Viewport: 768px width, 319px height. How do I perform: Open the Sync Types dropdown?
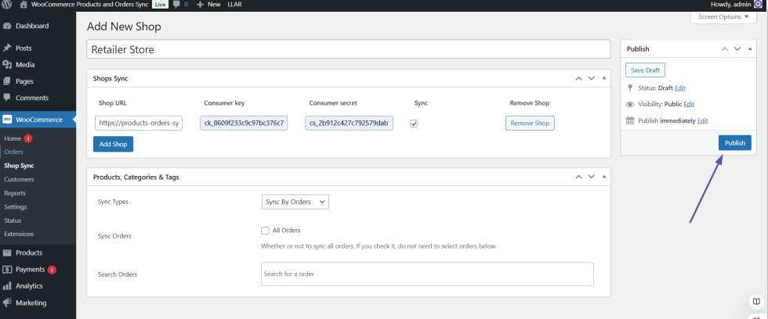pos(295,202)
